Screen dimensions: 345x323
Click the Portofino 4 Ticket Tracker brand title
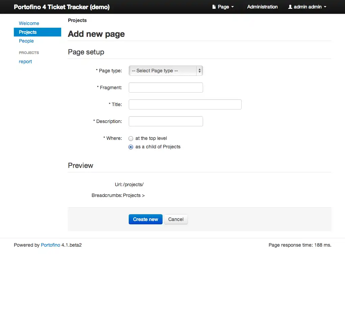(x=61, y=7)
